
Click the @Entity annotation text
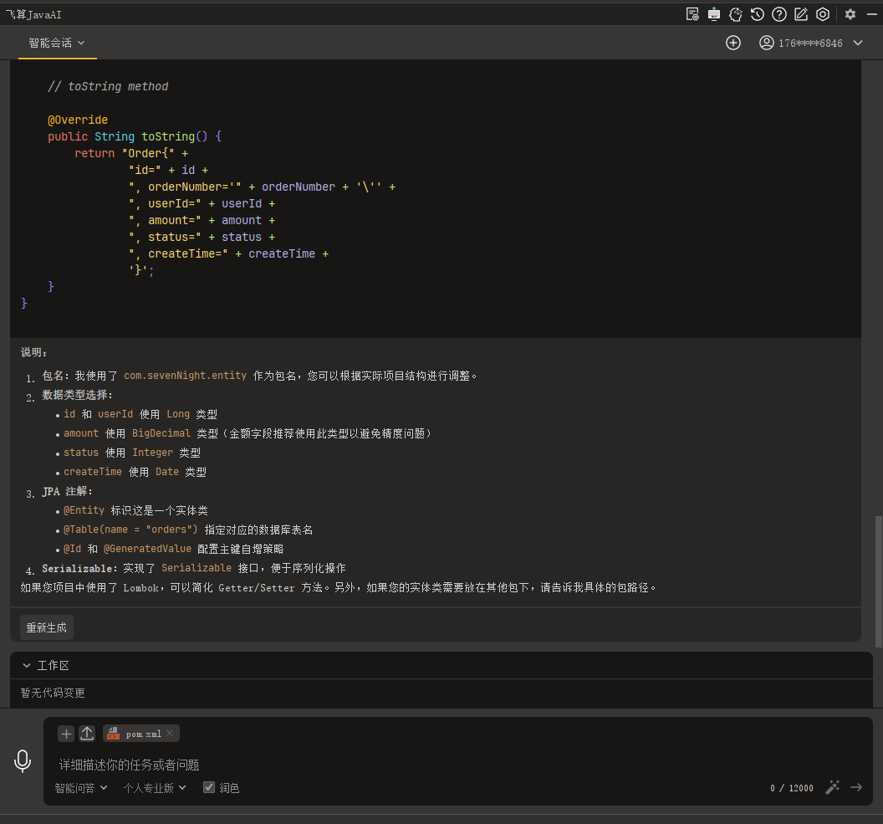[x=84, y=510]
